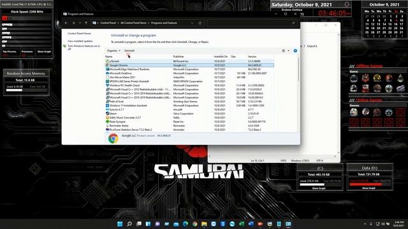Expand the chevron after All Control Panel Items
408x229 pixels.
pos(149,23)
